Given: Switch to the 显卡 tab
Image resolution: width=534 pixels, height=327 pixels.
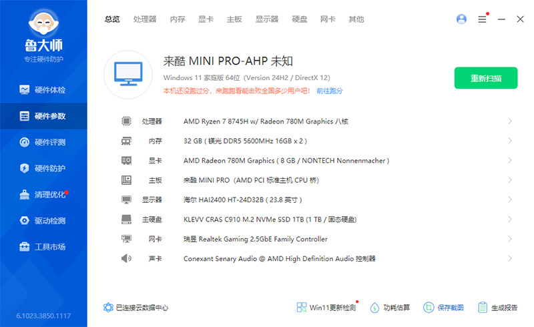Looking at the screenshot, I should [206, 19].
